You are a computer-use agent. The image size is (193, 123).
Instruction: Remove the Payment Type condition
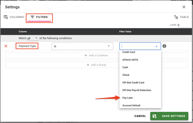[6, 46]
